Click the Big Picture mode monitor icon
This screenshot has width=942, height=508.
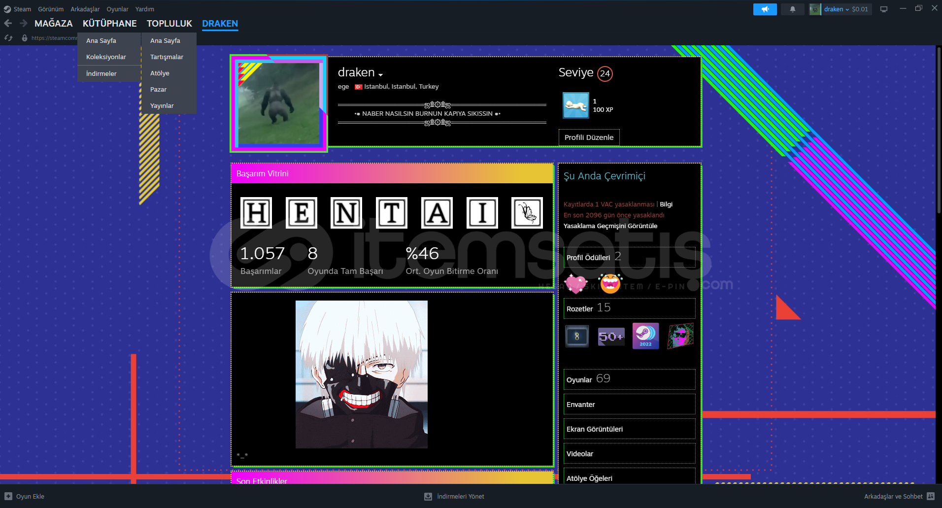click(884, 9)
